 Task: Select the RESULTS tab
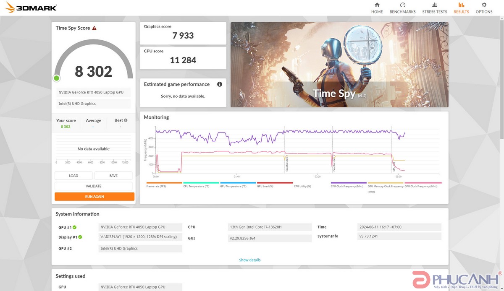(x=461, y=8)
